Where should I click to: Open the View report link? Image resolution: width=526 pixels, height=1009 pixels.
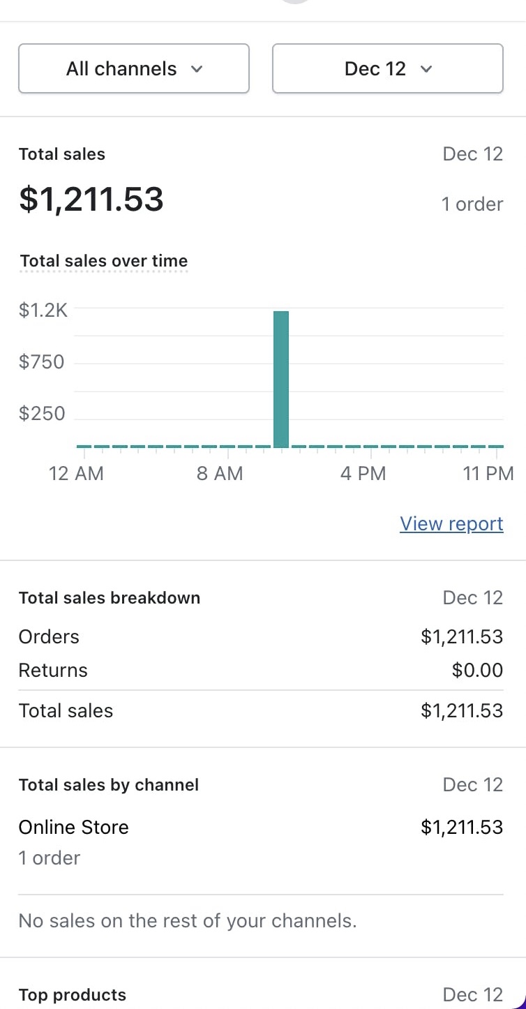tap(451, 524)
